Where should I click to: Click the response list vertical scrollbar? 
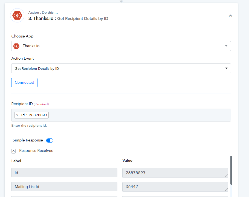click(231, 170)
